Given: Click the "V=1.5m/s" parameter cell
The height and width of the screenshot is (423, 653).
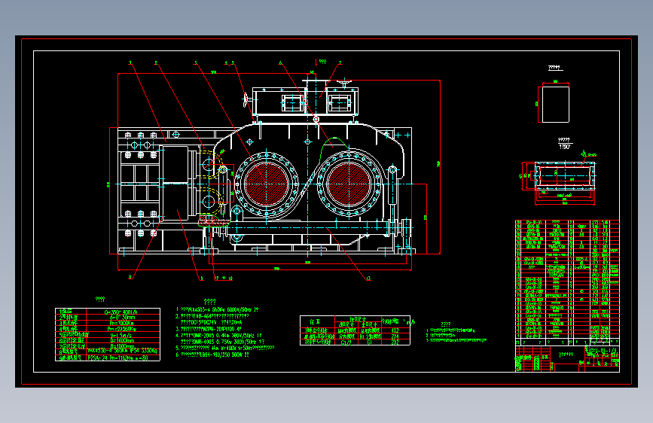Looking at the screenshot, I should (x=123, y=335).
